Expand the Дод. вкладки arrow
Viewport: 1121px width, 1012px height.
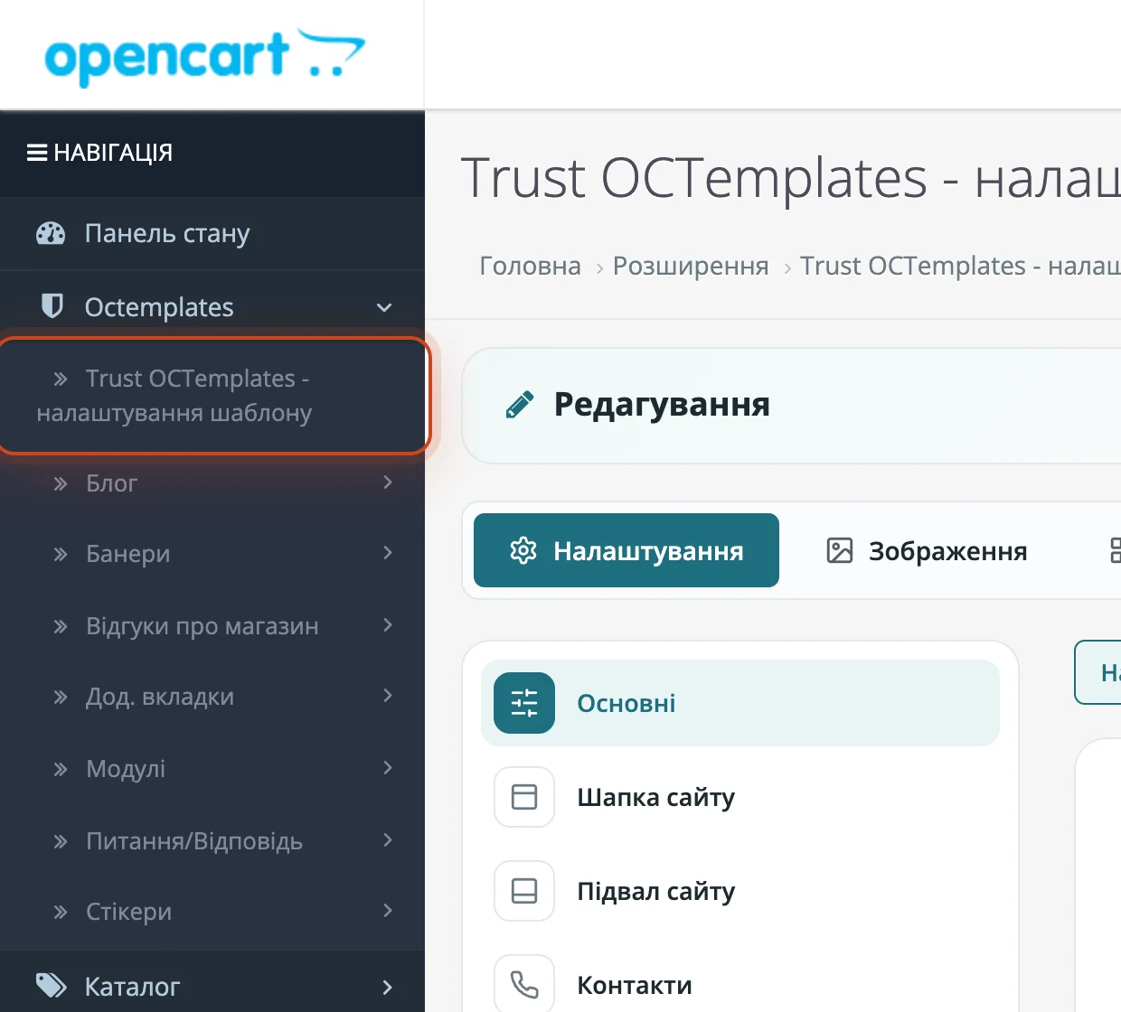coord(388,695)
